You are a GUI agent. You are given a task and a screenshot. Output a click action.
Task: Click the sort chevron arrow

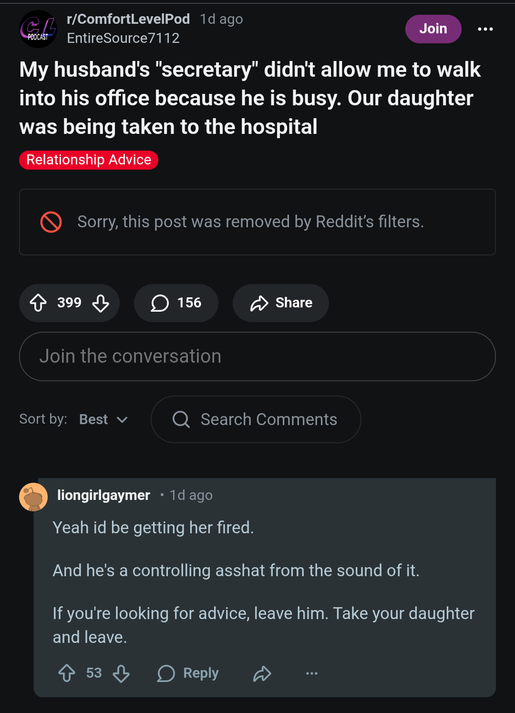(122, 419)
